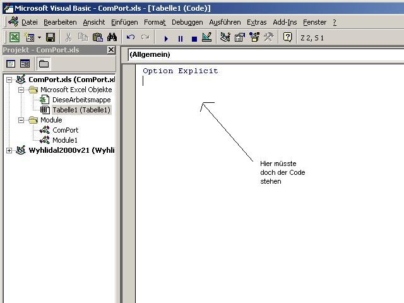Click the Help question mark icon
Image resolution: width=404 pixels, height=303 pixels.
coord(287,37)
